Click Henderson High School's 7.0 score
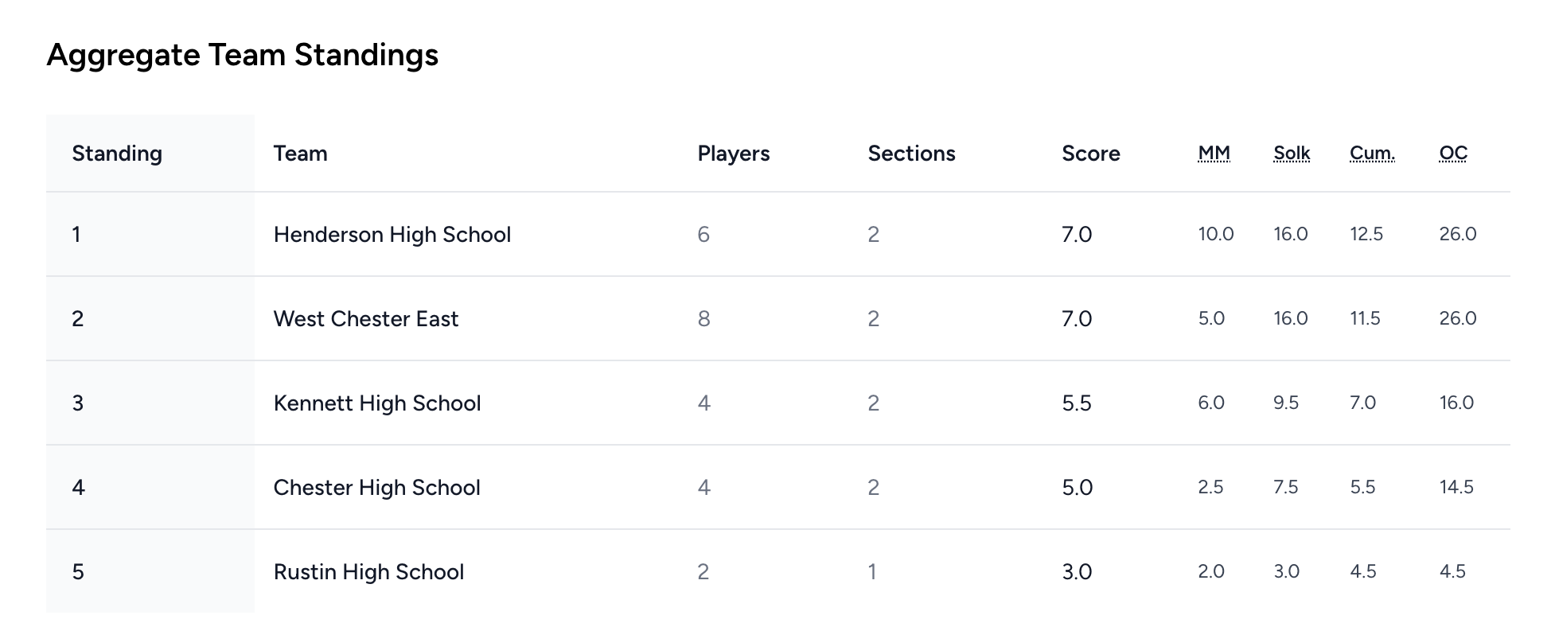This screenshot has width=1555, height=627. (1077, 235)
